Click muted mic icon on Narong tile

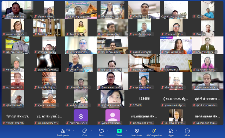(36, 34)
